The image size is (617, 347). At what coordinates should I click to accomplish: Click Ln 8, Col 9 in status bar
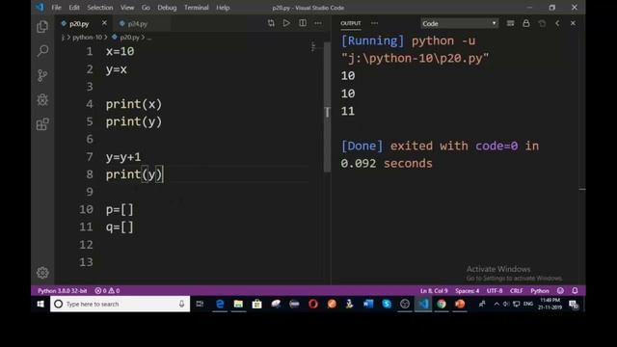[434, 291]
